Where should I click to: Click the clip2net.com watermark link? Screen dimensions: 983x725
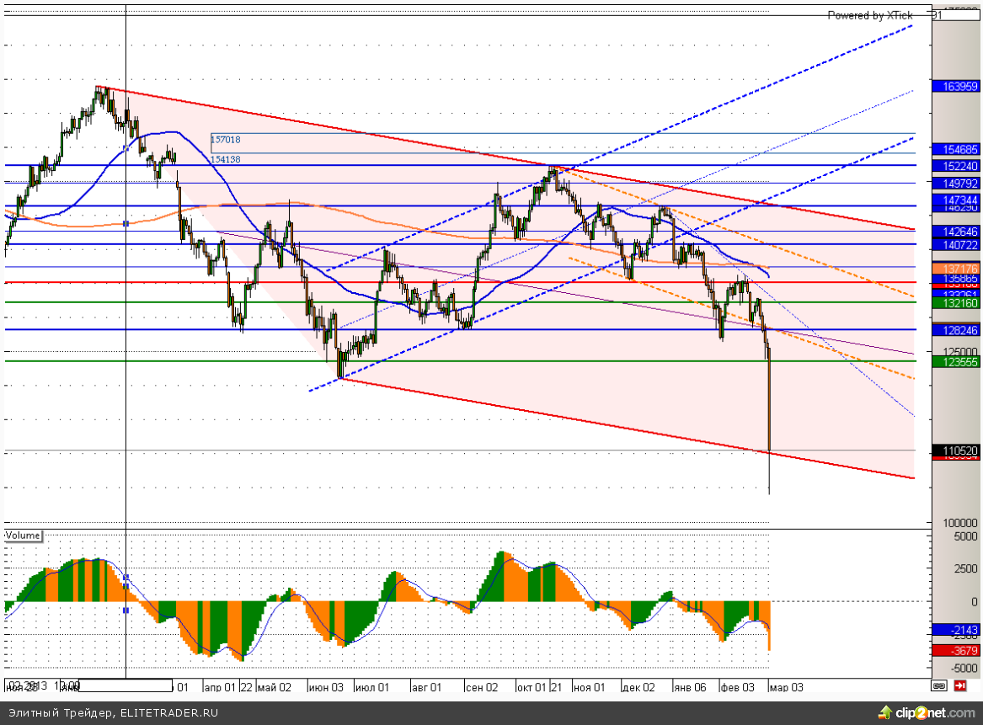933,712
